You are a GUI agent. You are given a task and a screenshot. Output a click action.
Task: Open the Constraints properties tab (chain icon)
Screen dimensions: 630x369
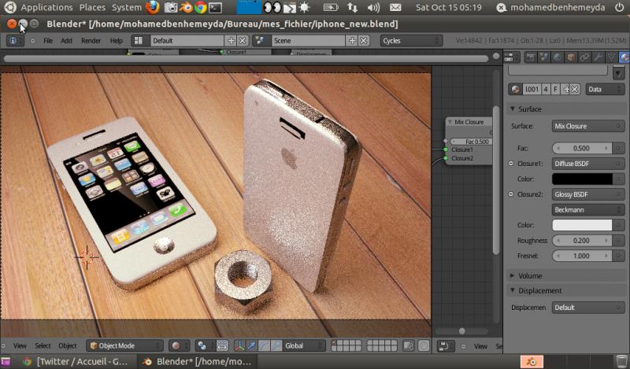pyautogui.click(x=584, y=57)
